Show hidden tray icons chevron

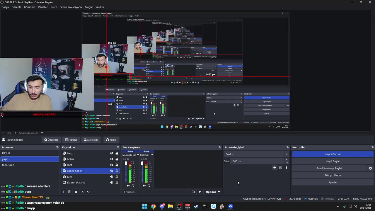[338, 206]
